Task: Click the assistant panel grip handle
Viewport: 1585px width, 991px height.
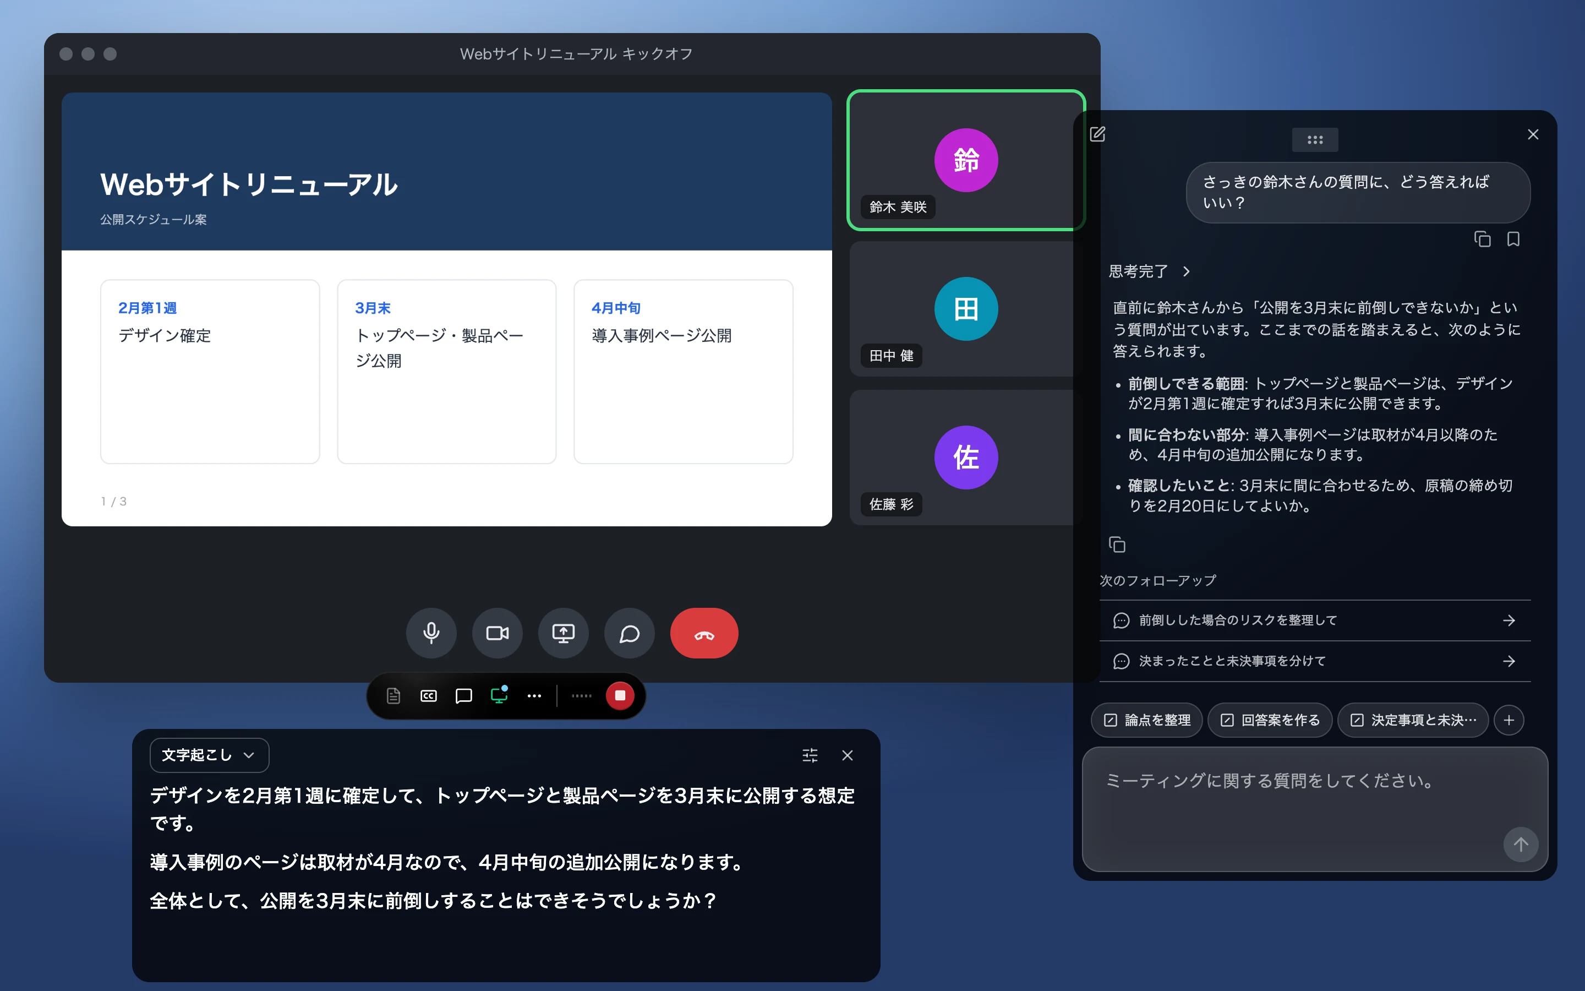Action: pos(1314,140)
